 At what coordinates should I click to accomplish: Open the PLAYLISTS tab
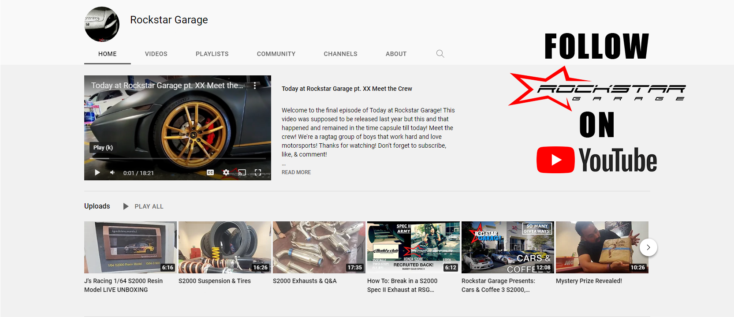(x=212, y=54)
